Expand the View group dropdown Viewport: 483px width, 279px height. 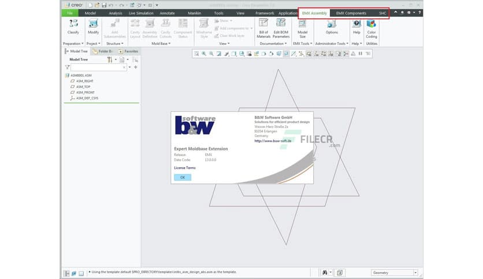tap(224, 44)
